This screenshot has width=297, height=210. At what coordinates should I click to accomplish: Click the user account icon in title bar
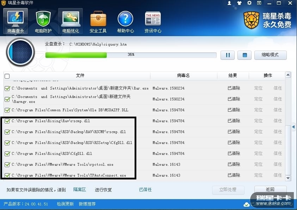(229, 3)
